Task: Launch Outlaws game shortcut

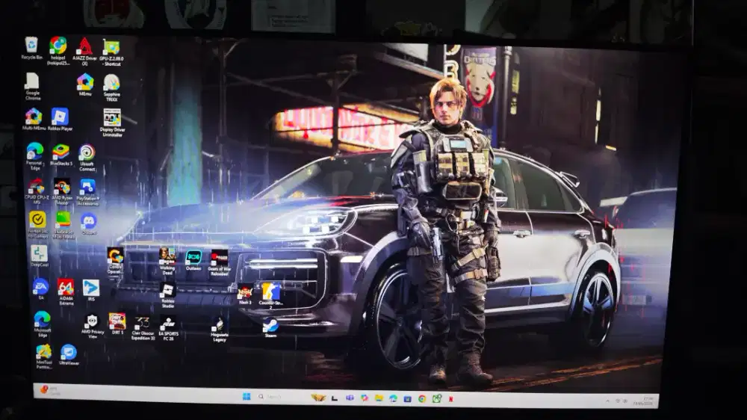Action: 193,260
